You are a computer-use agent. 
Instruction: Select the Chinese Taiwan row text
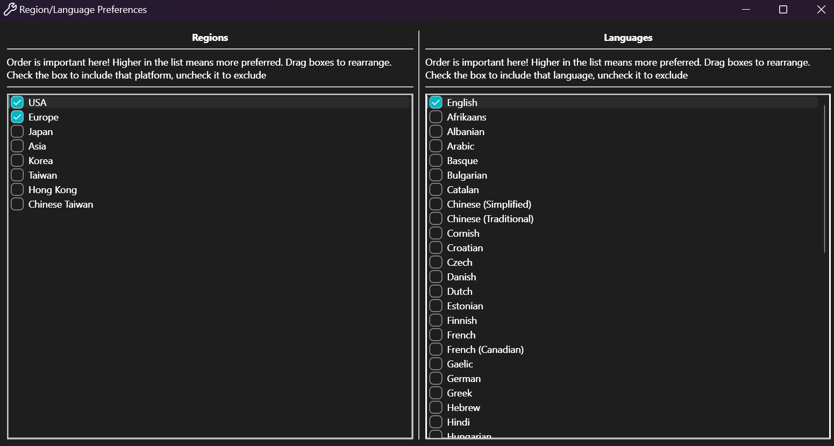click(x=61, y=204)
